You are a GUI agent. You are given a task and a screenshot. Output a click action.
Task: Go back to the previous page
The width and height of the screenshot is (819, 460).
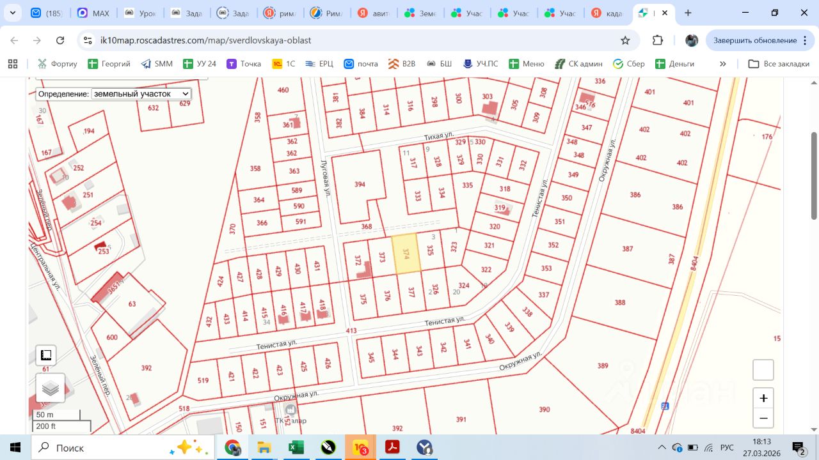pyautogui.click(x=14, y=40)
